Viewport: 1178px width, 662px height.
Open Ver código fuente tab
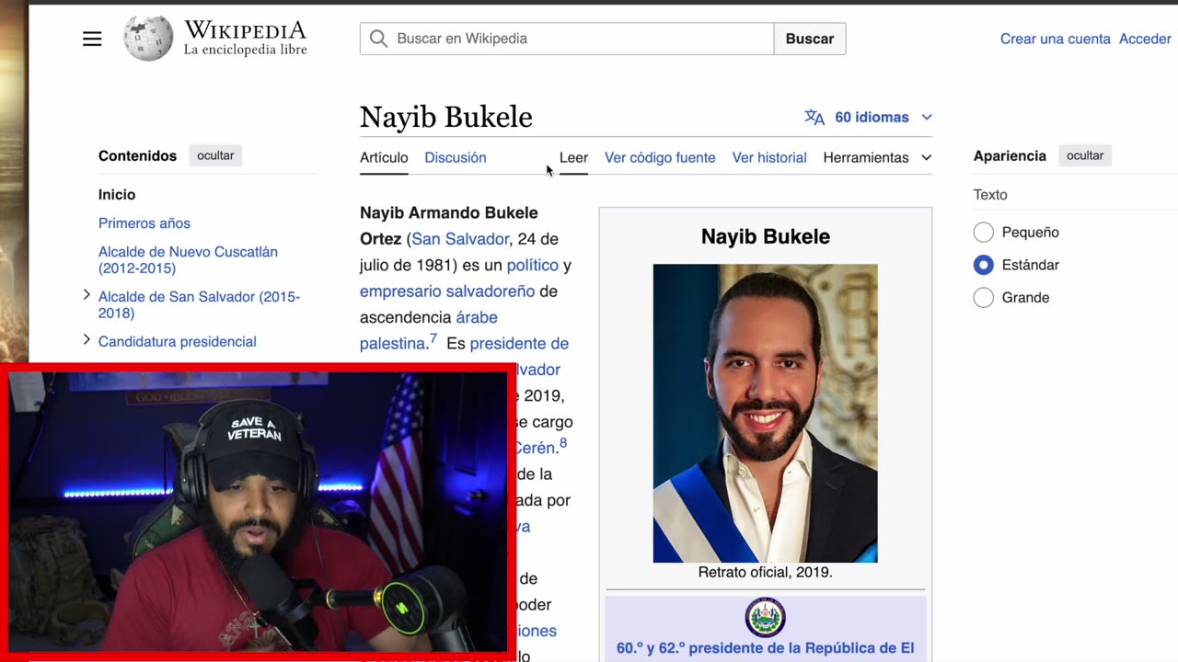point(660,157)
